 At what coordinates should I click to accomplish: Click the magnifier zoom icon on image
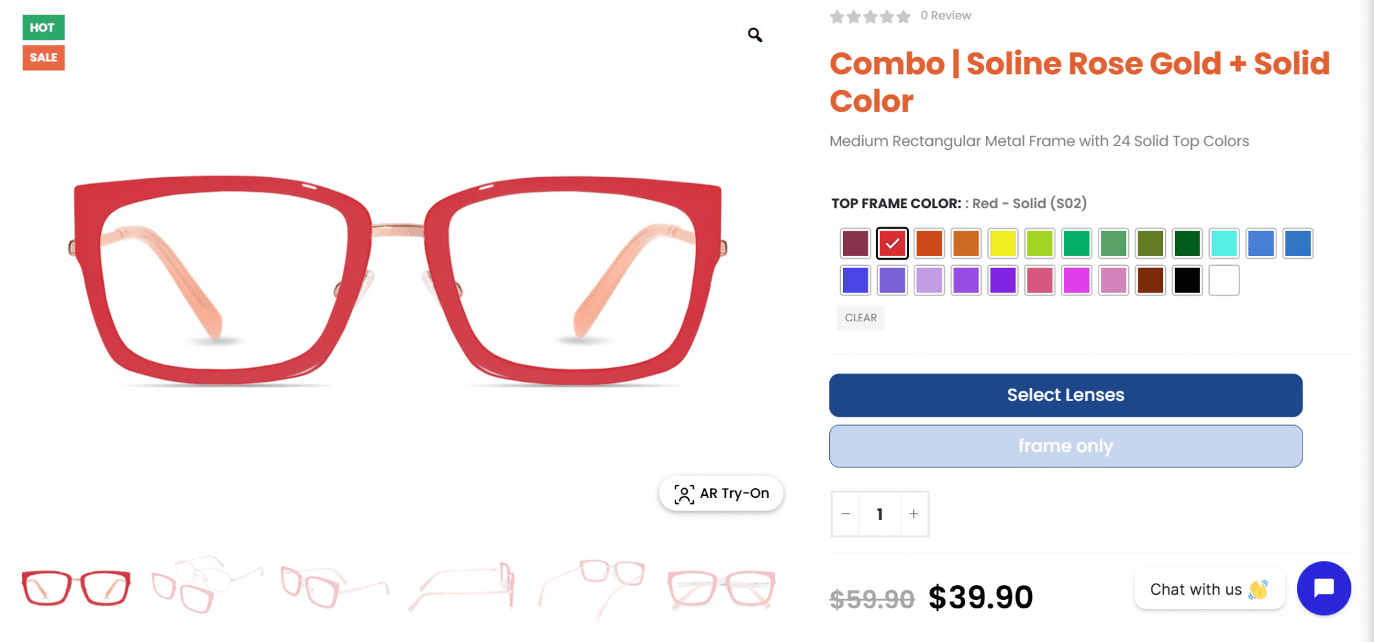tap(755, 35)
